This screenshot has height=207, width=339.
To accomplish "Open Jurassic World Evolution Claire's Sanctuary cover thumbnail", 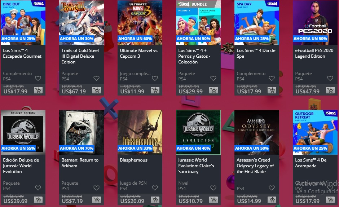I will (198, 132).
